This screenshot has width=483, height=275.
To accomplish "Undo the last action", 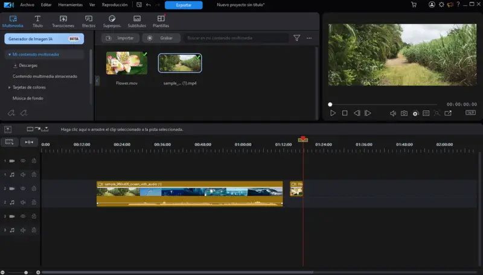I will [149, 5].
